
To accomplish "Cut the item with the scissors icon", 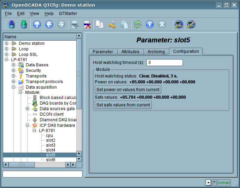I will 112,24.
